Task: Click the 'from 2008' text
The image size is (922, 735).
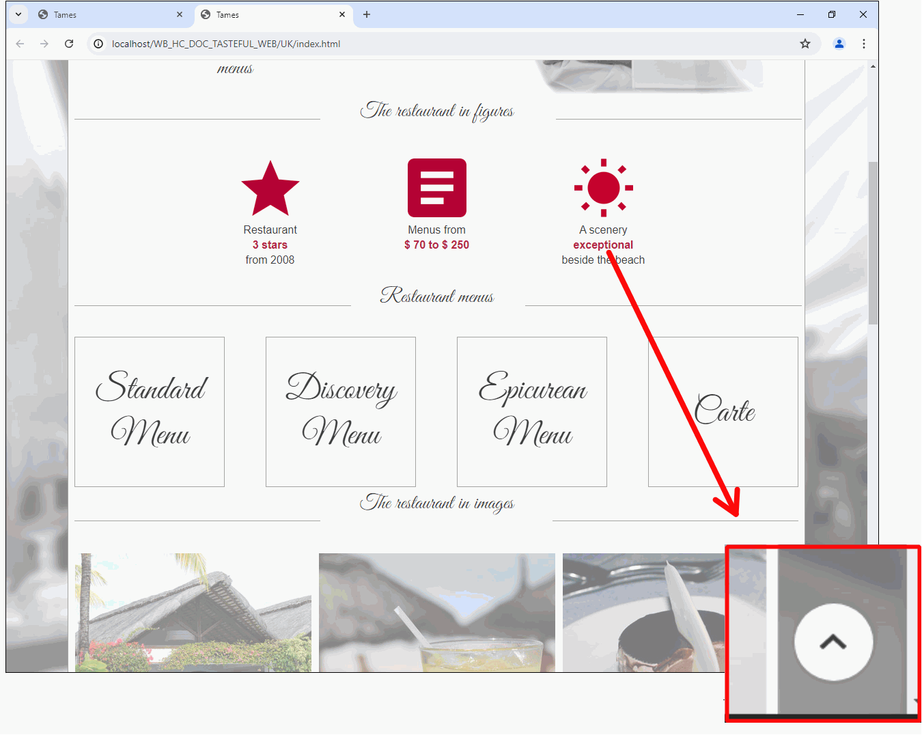Action: 270,260
